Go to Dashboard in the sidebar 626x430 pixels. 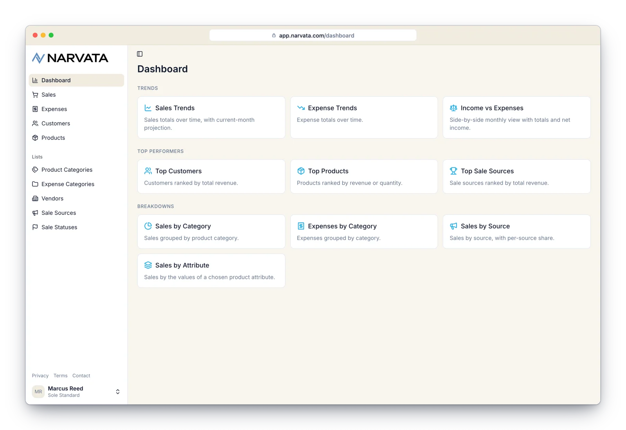click(76, 80)
